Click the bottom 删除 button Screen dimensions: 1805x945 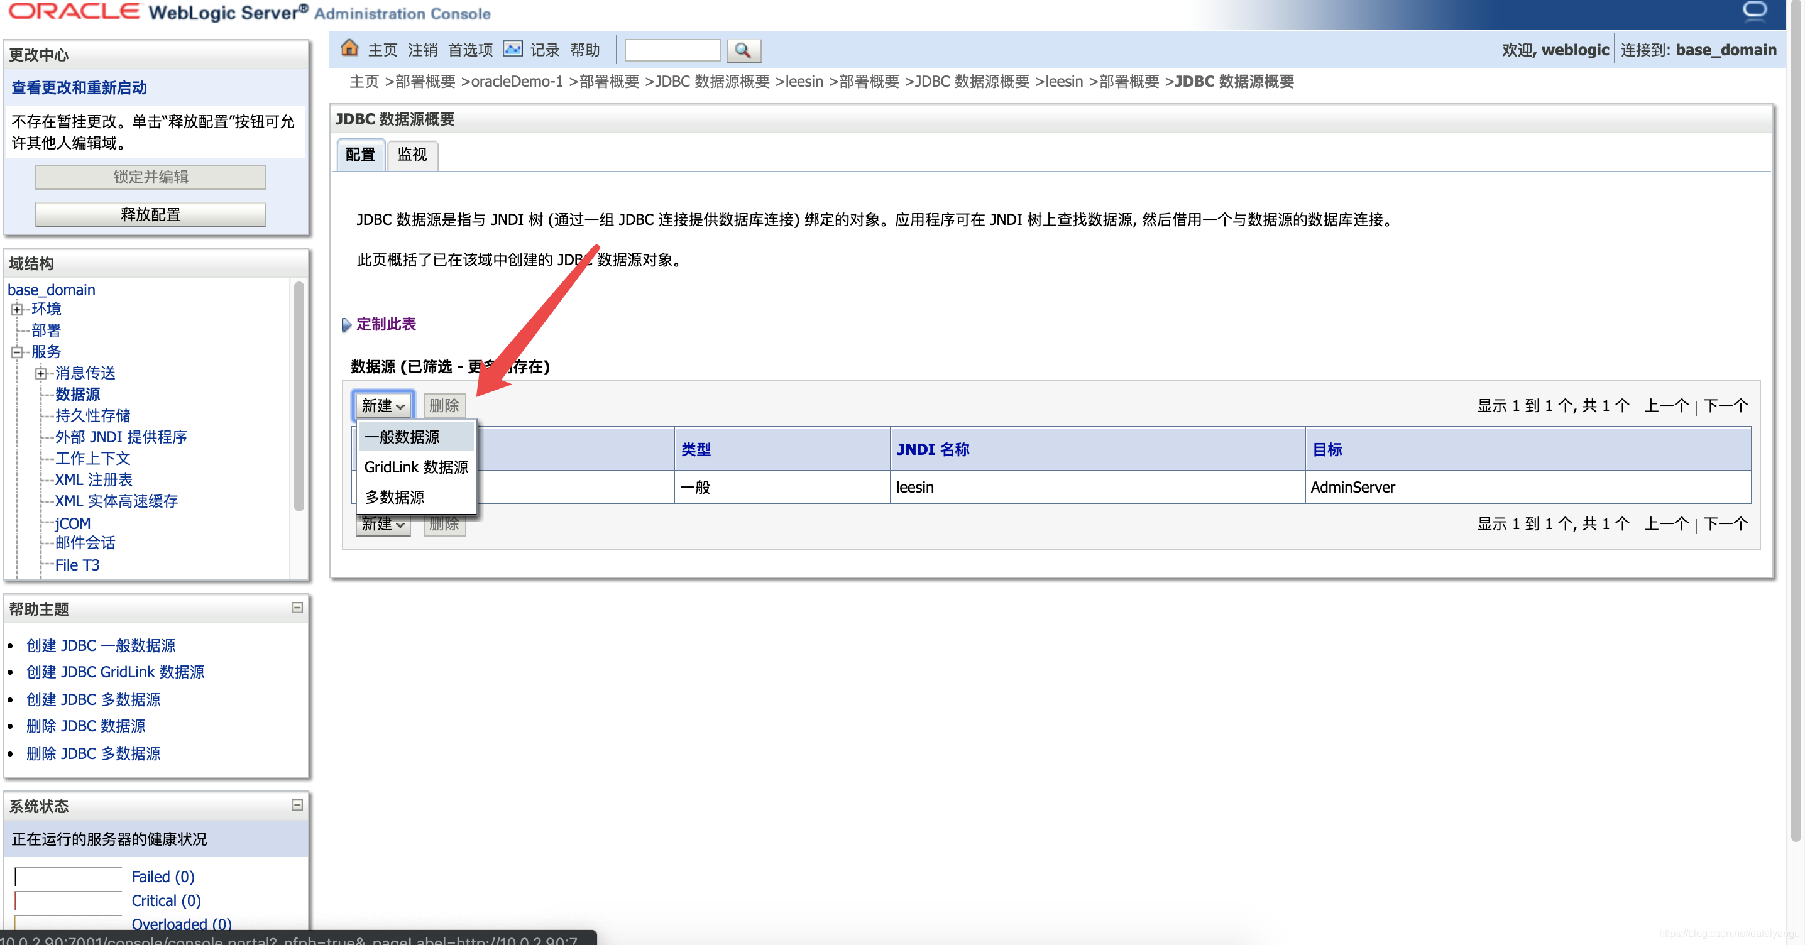(x=444, y=525)
